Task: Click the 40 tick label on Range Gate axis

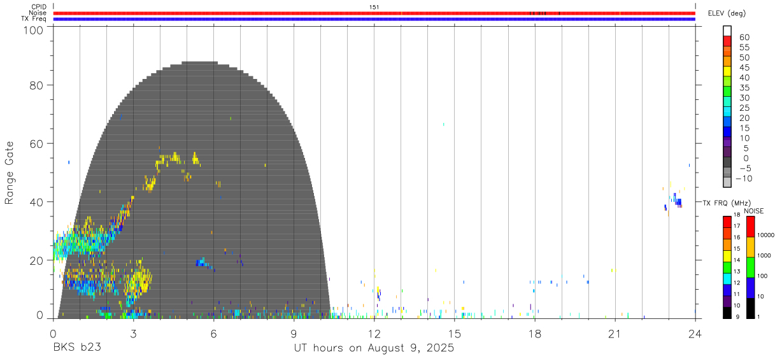Action: 36,202
